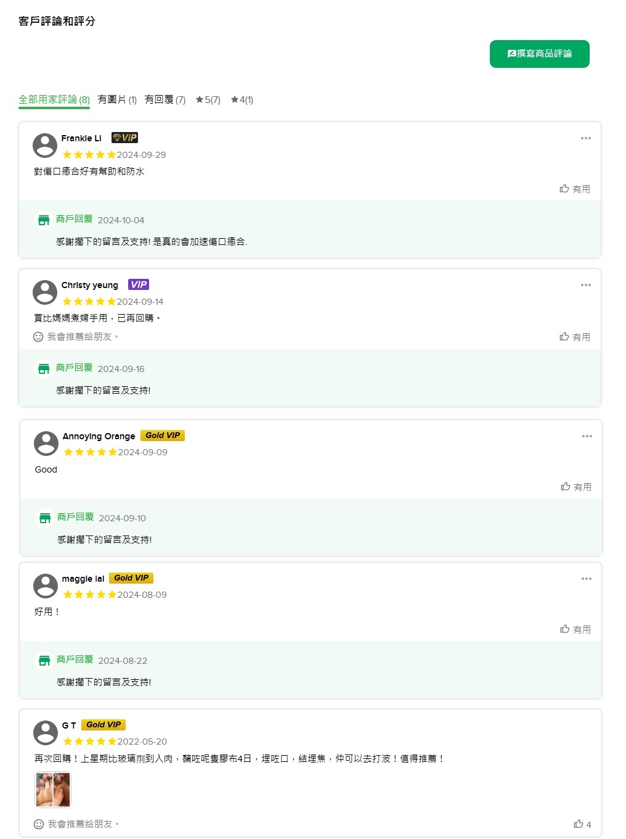The width and height of the screenshot is (626, 839).
Task: Filter by 5-star reviews (7)
Action: click(x=208, y=99)
